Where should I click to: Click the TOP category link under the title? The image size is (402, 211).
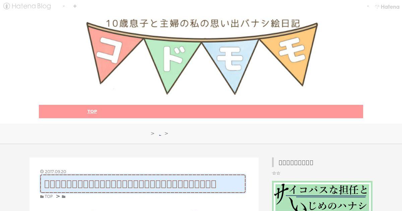click(x=49, y=197)
